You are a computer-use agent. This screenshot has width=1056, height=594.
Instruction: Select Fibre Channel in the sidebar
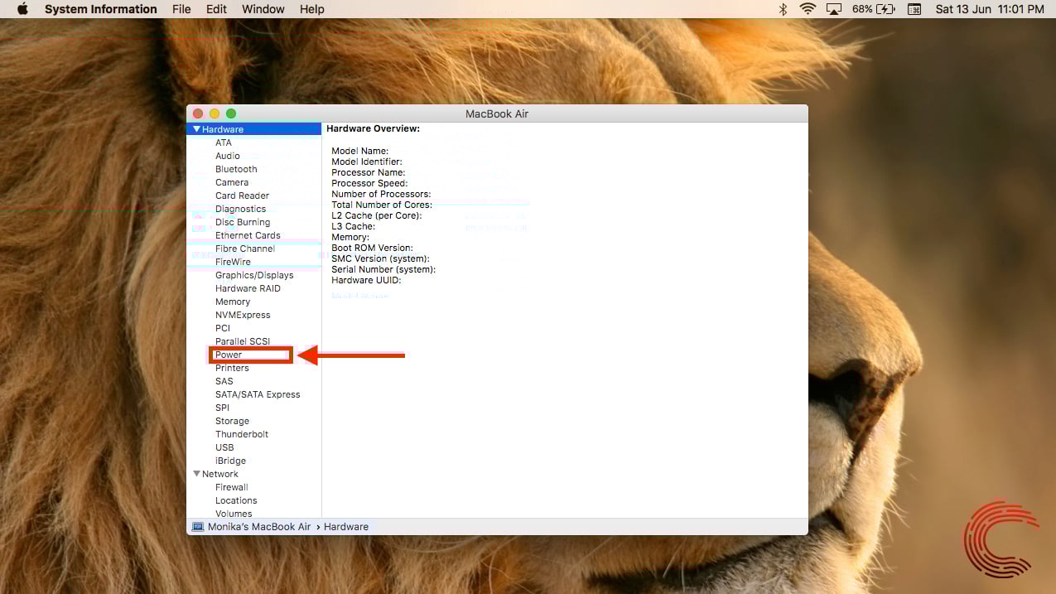point(245,249)
